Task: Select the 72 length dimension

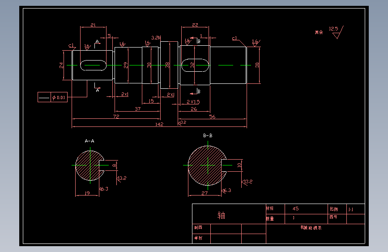Action: (x=116, y=116)
